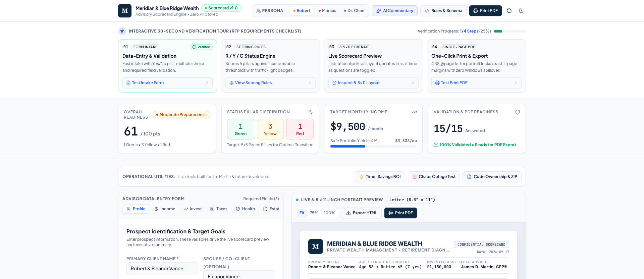The width and height of the screenshot is (644, 279).
Task: Click Export HTML
Action: tap(362, 213)
